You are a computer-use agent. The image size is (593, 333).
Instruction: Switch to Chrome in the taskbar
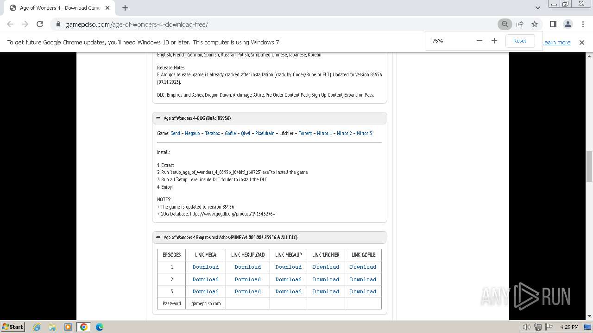84,327
